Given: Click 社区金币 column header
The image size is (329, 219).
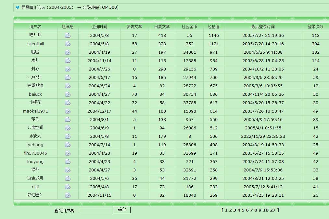Looking at the screenshot, I should (x=189, y=27).
